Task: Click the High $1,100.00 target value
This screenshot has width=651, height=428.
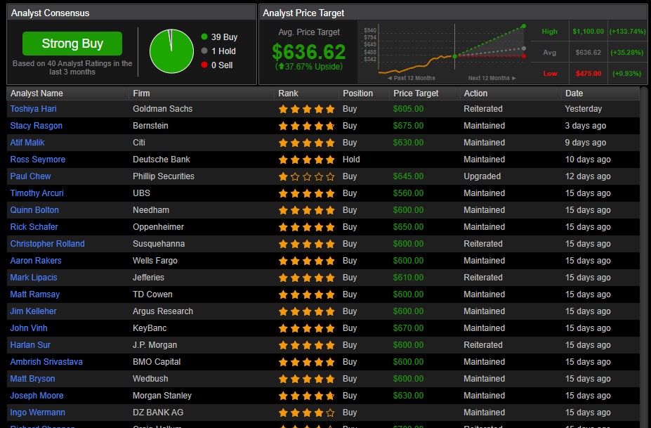Action: [588, 32]
